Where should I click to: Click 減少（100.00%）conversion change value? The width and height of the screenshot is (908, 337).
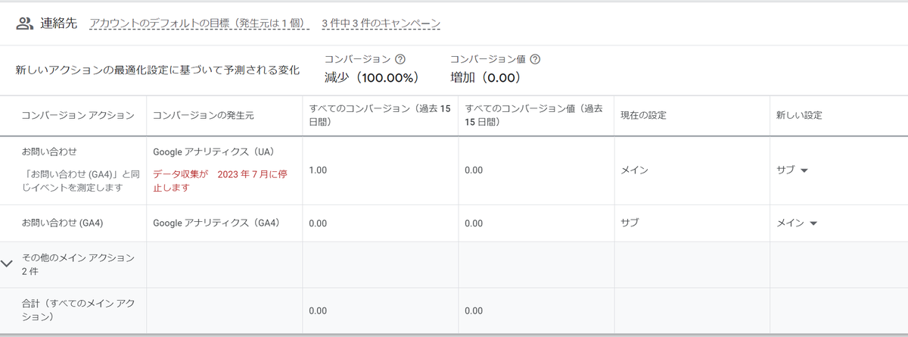click(x=372, y=77)
